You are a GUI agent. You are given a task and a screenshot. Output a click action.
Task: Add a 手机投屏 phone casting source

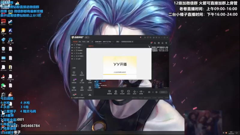[x=122, y=92]
